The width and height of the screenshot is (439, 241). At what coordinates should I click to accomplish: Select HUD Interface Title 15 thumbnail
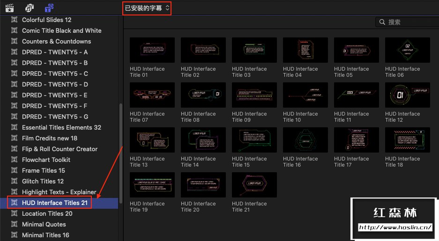tap(254, 140)
